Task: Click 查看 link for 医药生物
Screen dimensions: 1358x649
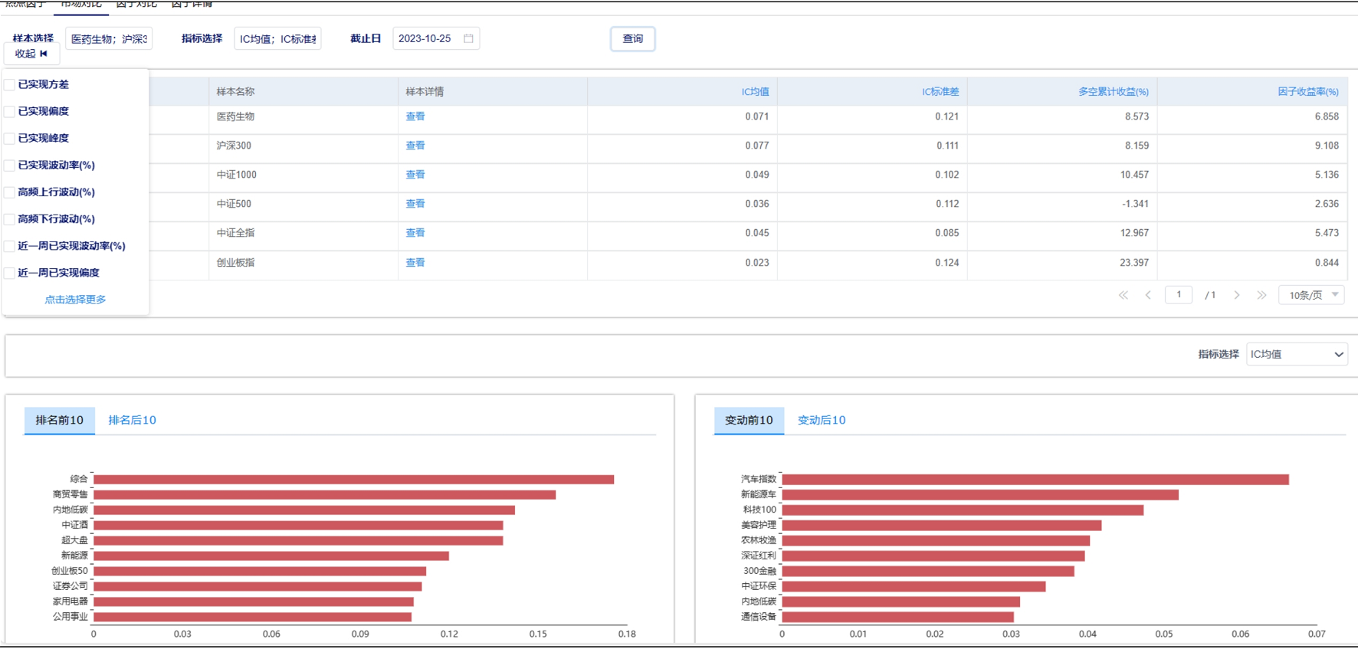Action: coord(415,116)
